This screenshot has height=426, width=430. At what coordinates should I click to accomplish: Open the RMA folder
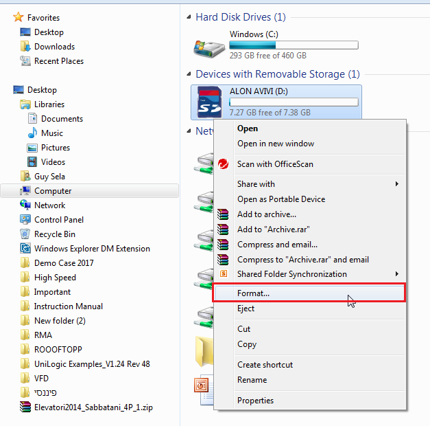click(x=43, y=335)
